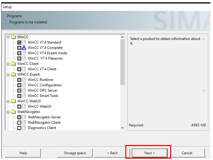Collapse the WinCC Client tree node
This screenshot has width=213, height=160.
[8, 64]
